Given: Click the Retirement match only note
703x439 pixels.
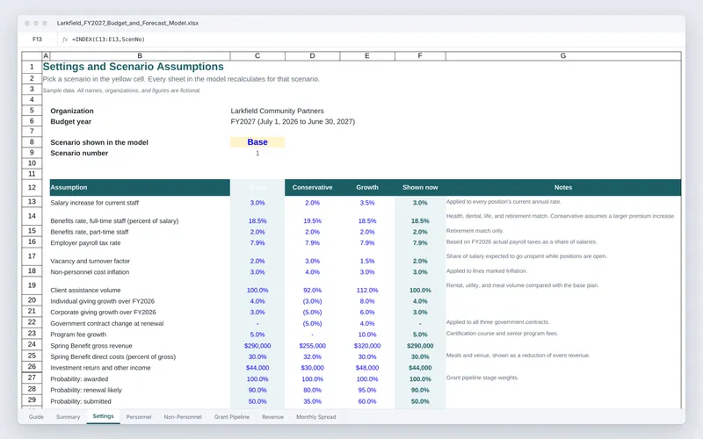Looking at the screenshot, I should point(475,231).
